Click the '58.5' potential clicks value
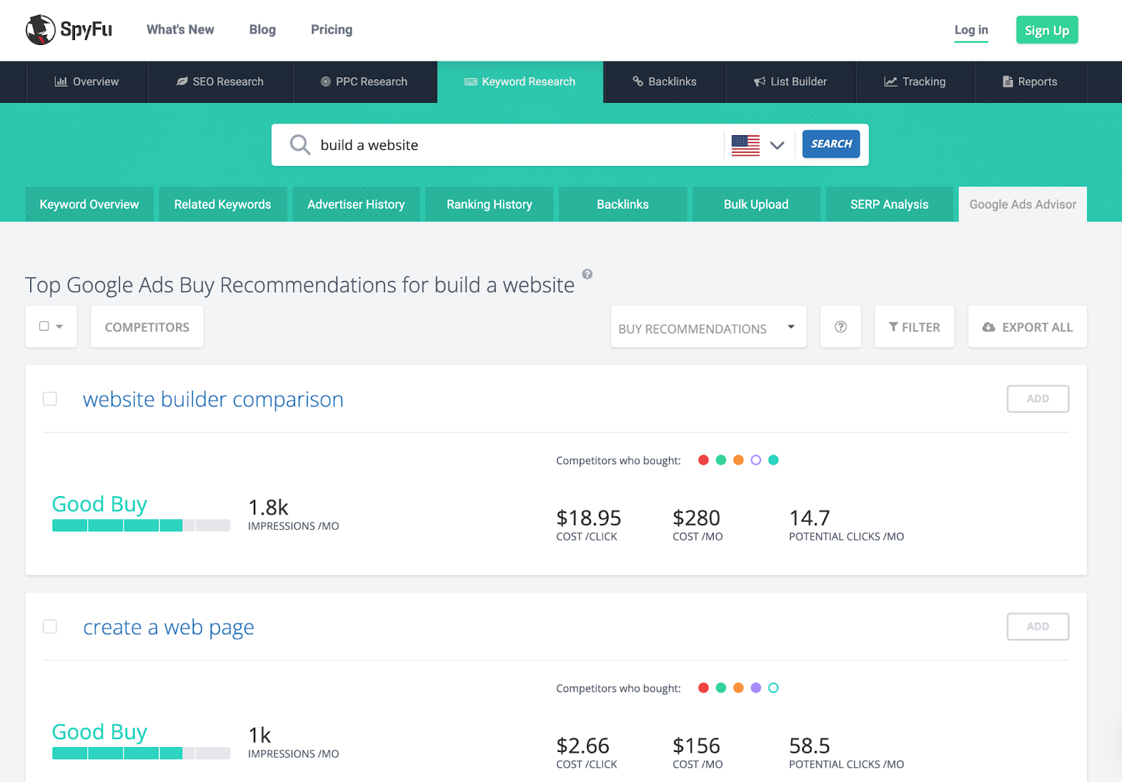Viewport: 1122px width, 782px height. point(809,746)
